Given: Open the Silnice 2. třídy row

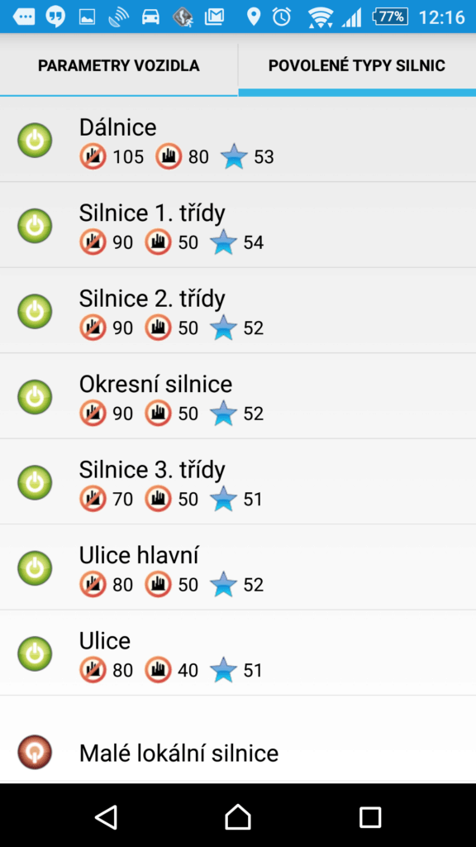Looking at the screenshot, I should (x=238, y=311).
